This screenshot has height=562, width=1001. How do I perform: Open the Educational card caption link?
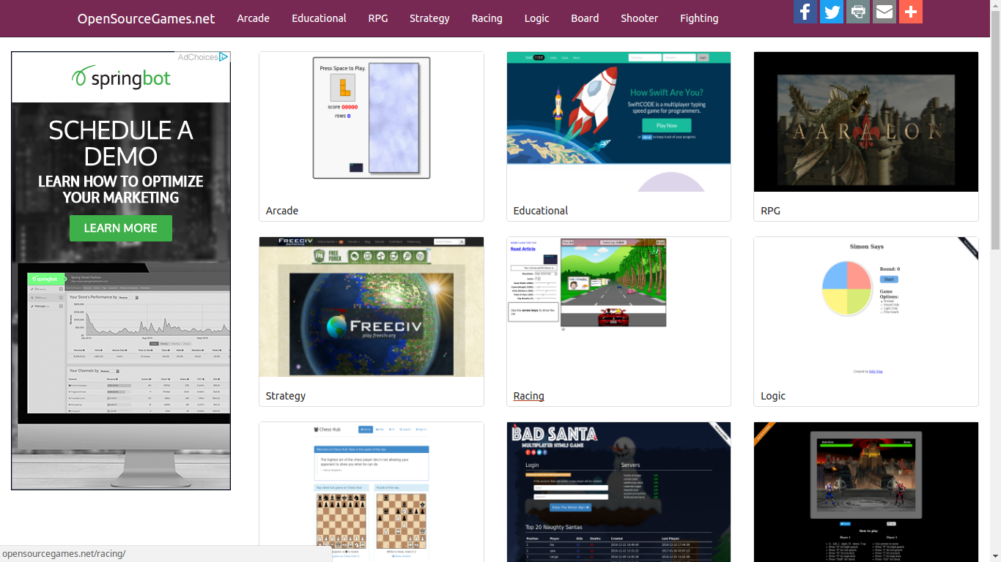point(541,211)
